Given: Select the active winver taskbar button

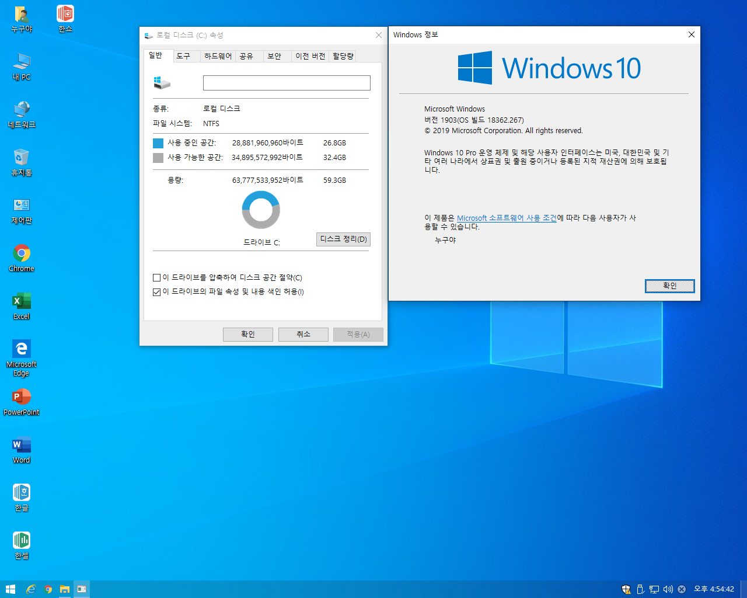Looking at the screenshot, I should 82,589.
